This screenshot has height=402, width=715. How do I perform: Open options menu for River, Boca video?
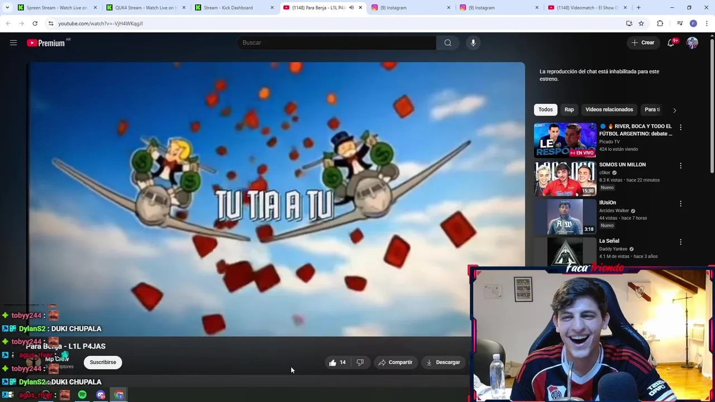(680, 127)
